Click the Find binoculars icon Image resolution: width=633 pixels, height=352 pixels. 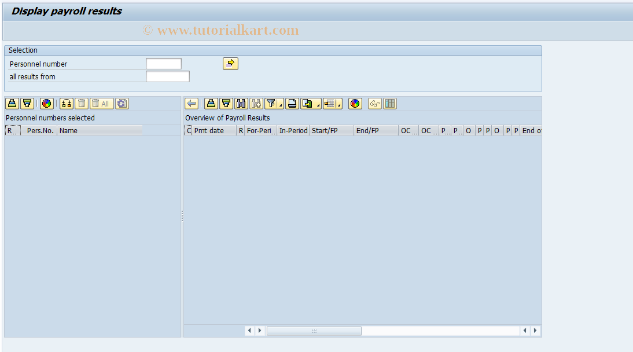point(241,104)
